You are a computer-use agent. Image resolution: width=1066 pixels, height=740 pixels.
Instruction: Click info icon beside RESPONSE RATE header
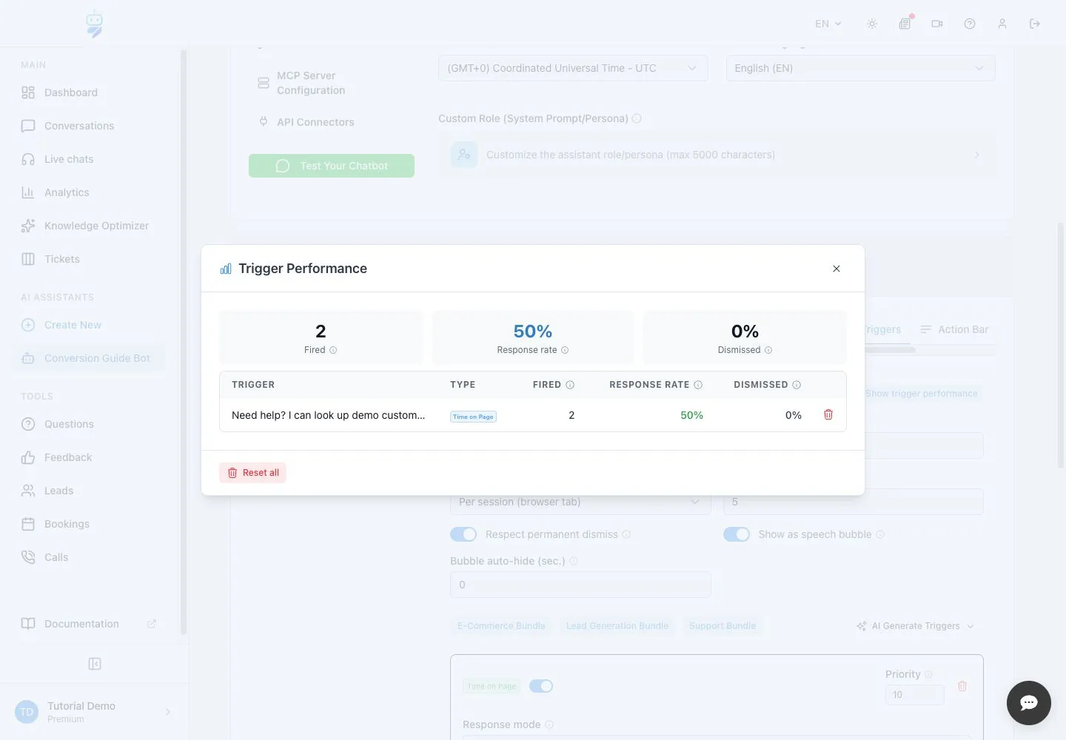[698, 385]
